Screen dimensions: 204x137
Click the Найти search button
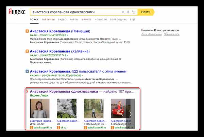point(146,12)
